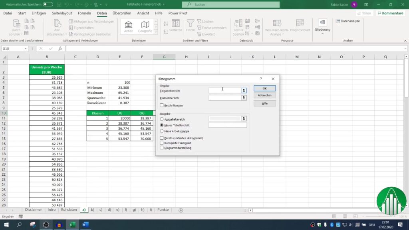Select the Ausgabebereich radio button
The image size is (409, 230).
[162, 119]
